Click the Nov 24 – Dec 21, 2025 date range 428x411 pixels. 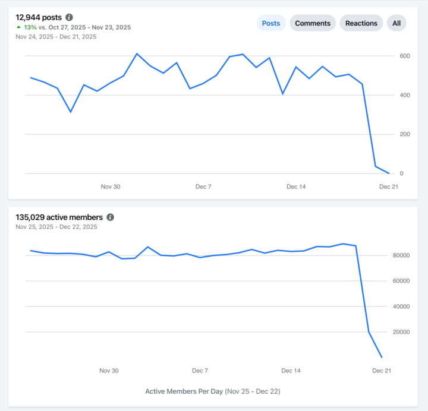[56, 37]
